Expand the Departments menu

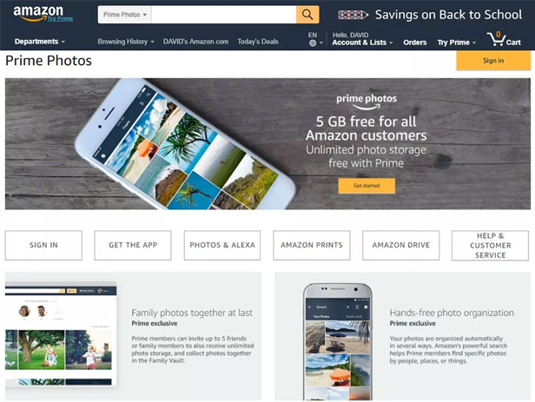[40, 42]
